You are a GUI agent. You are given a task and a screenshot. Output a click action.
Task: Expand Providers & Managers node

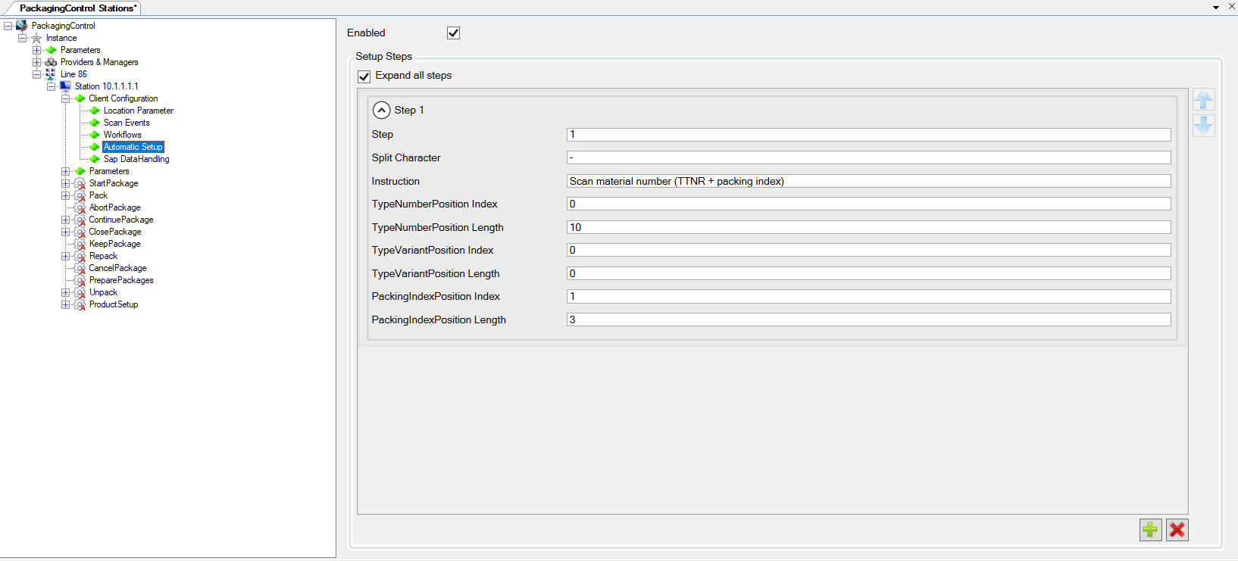coord(36,62)
